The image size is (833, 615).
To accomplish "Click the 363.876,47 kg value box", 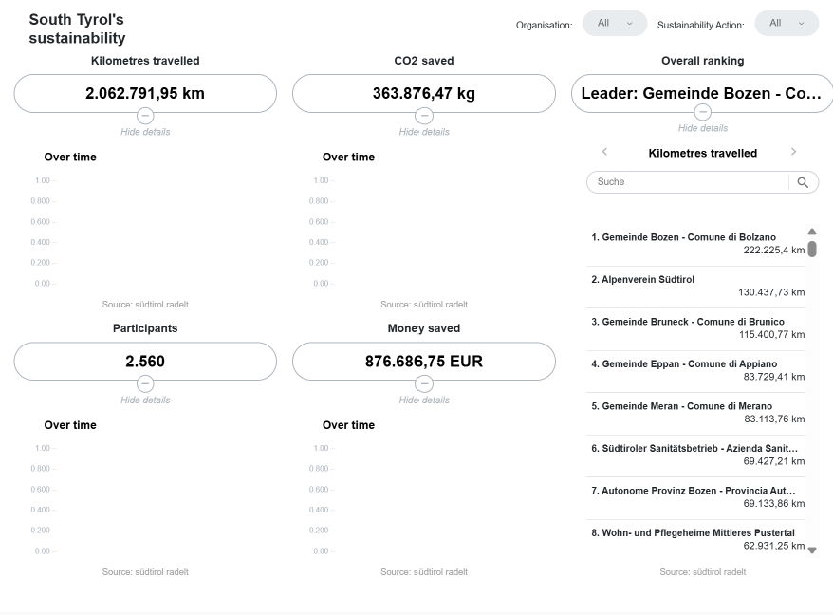I will click(x=424, y=94).
